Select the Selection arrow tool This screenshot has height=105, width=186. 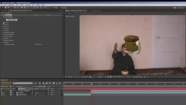3,8
